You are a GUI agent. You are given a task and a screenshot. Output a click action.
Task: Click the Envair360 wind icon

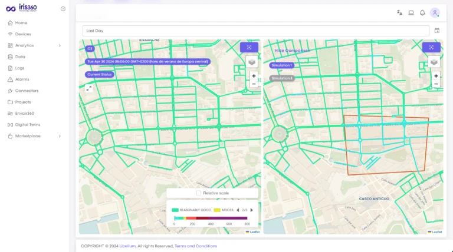(x=10, y=113)
